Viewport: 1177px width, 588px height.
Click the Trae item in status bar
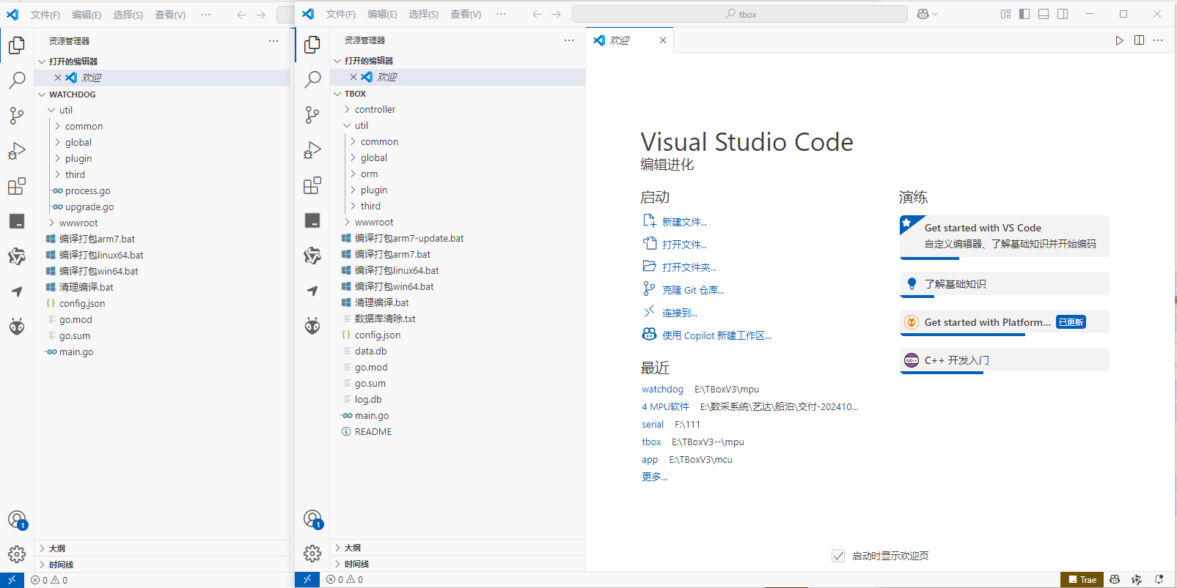(x=1082, y=579)
